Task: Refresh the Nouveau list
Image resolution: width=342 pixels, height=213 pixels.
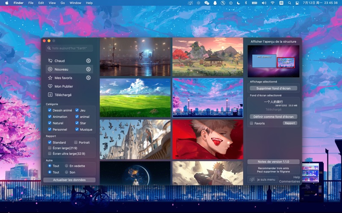Action: point(88,69)
